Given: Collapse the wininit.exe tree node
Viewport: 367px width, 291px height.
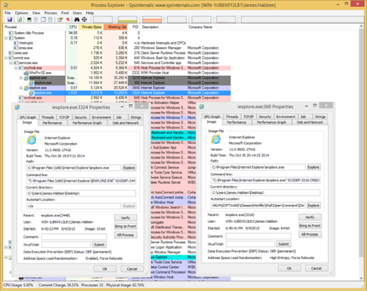Looking at the screenshot, I should pos(6,58).
